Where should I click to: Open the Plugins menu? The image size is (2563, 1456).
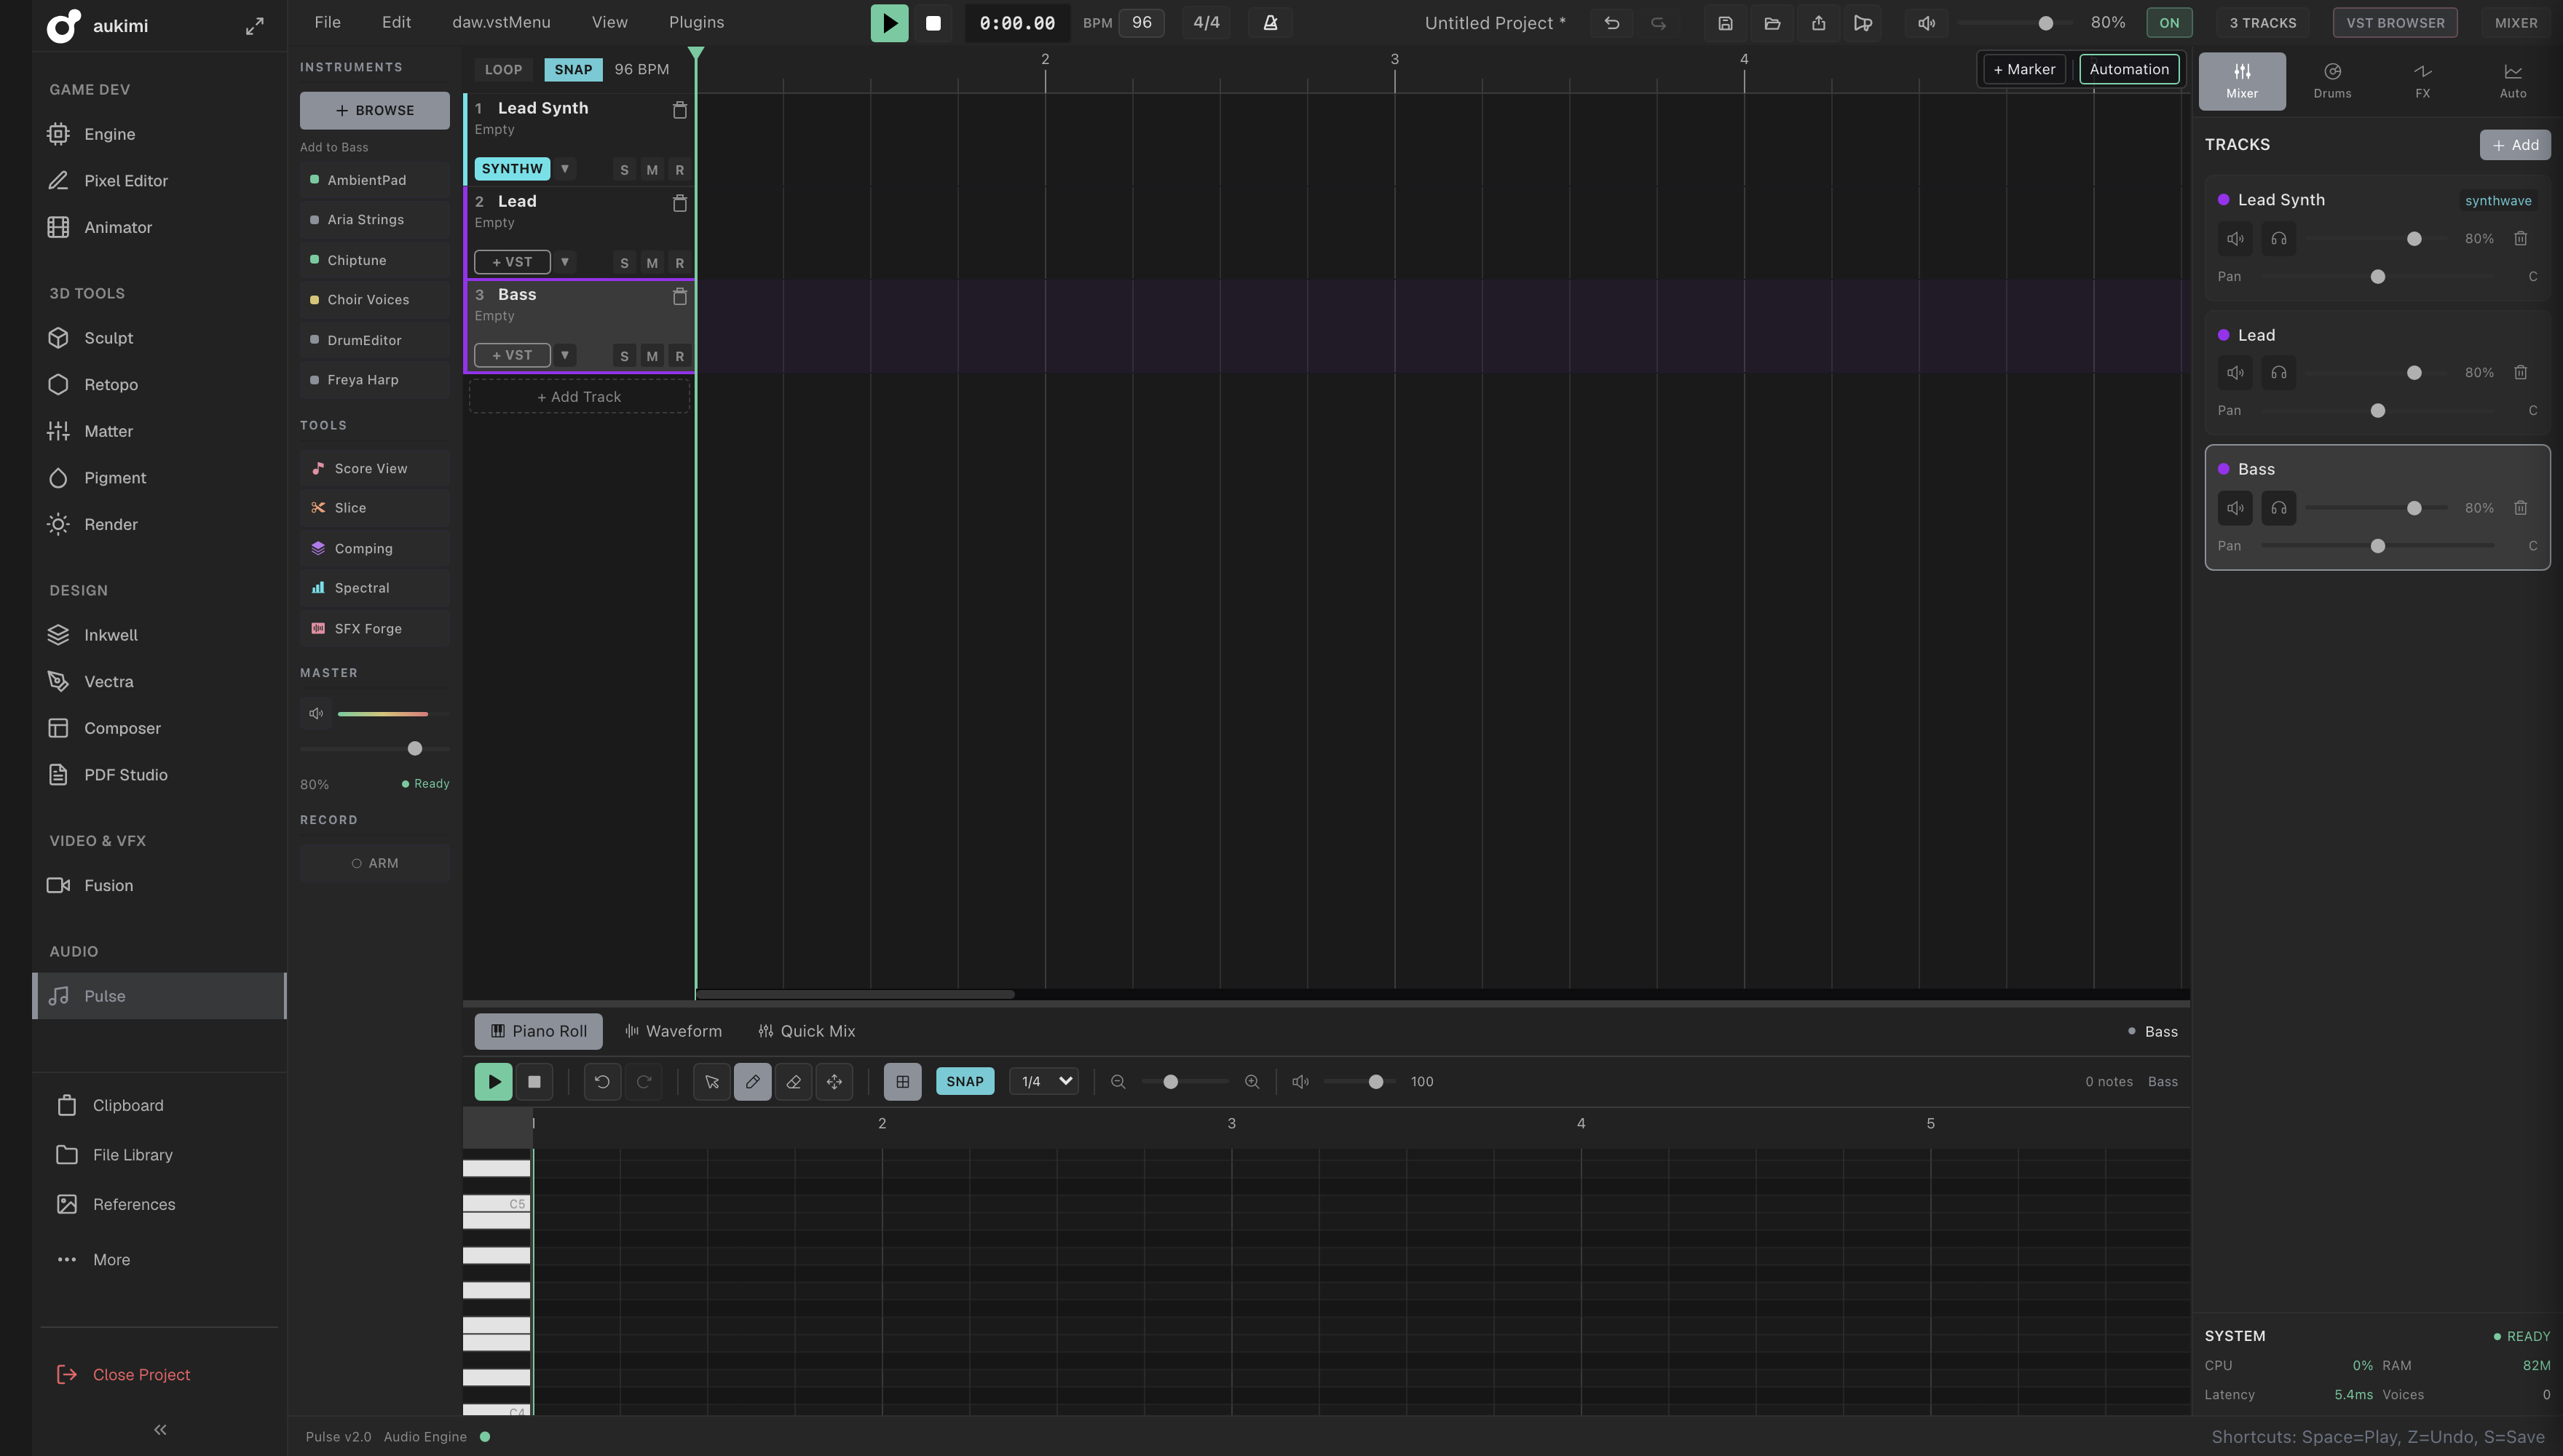tap(696, 22)
